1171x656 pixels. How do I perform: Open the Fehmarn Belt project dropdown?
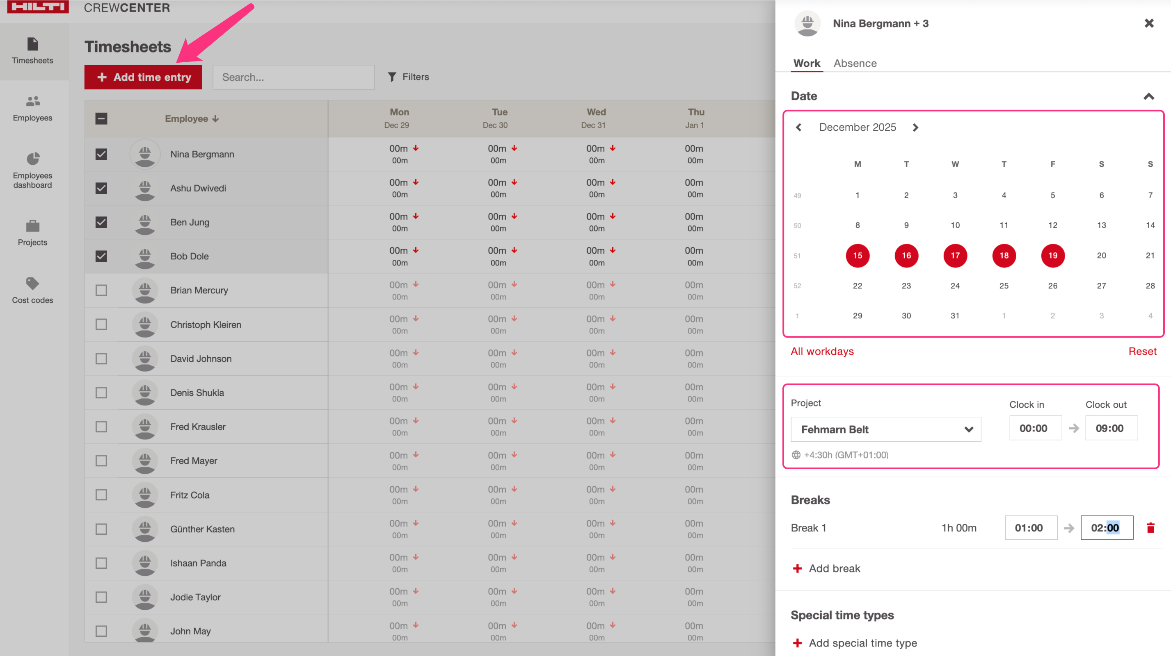tap(885, 429)
